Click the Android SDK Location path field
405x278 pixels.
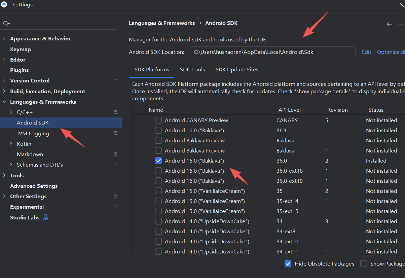click(x=272, y=52)
